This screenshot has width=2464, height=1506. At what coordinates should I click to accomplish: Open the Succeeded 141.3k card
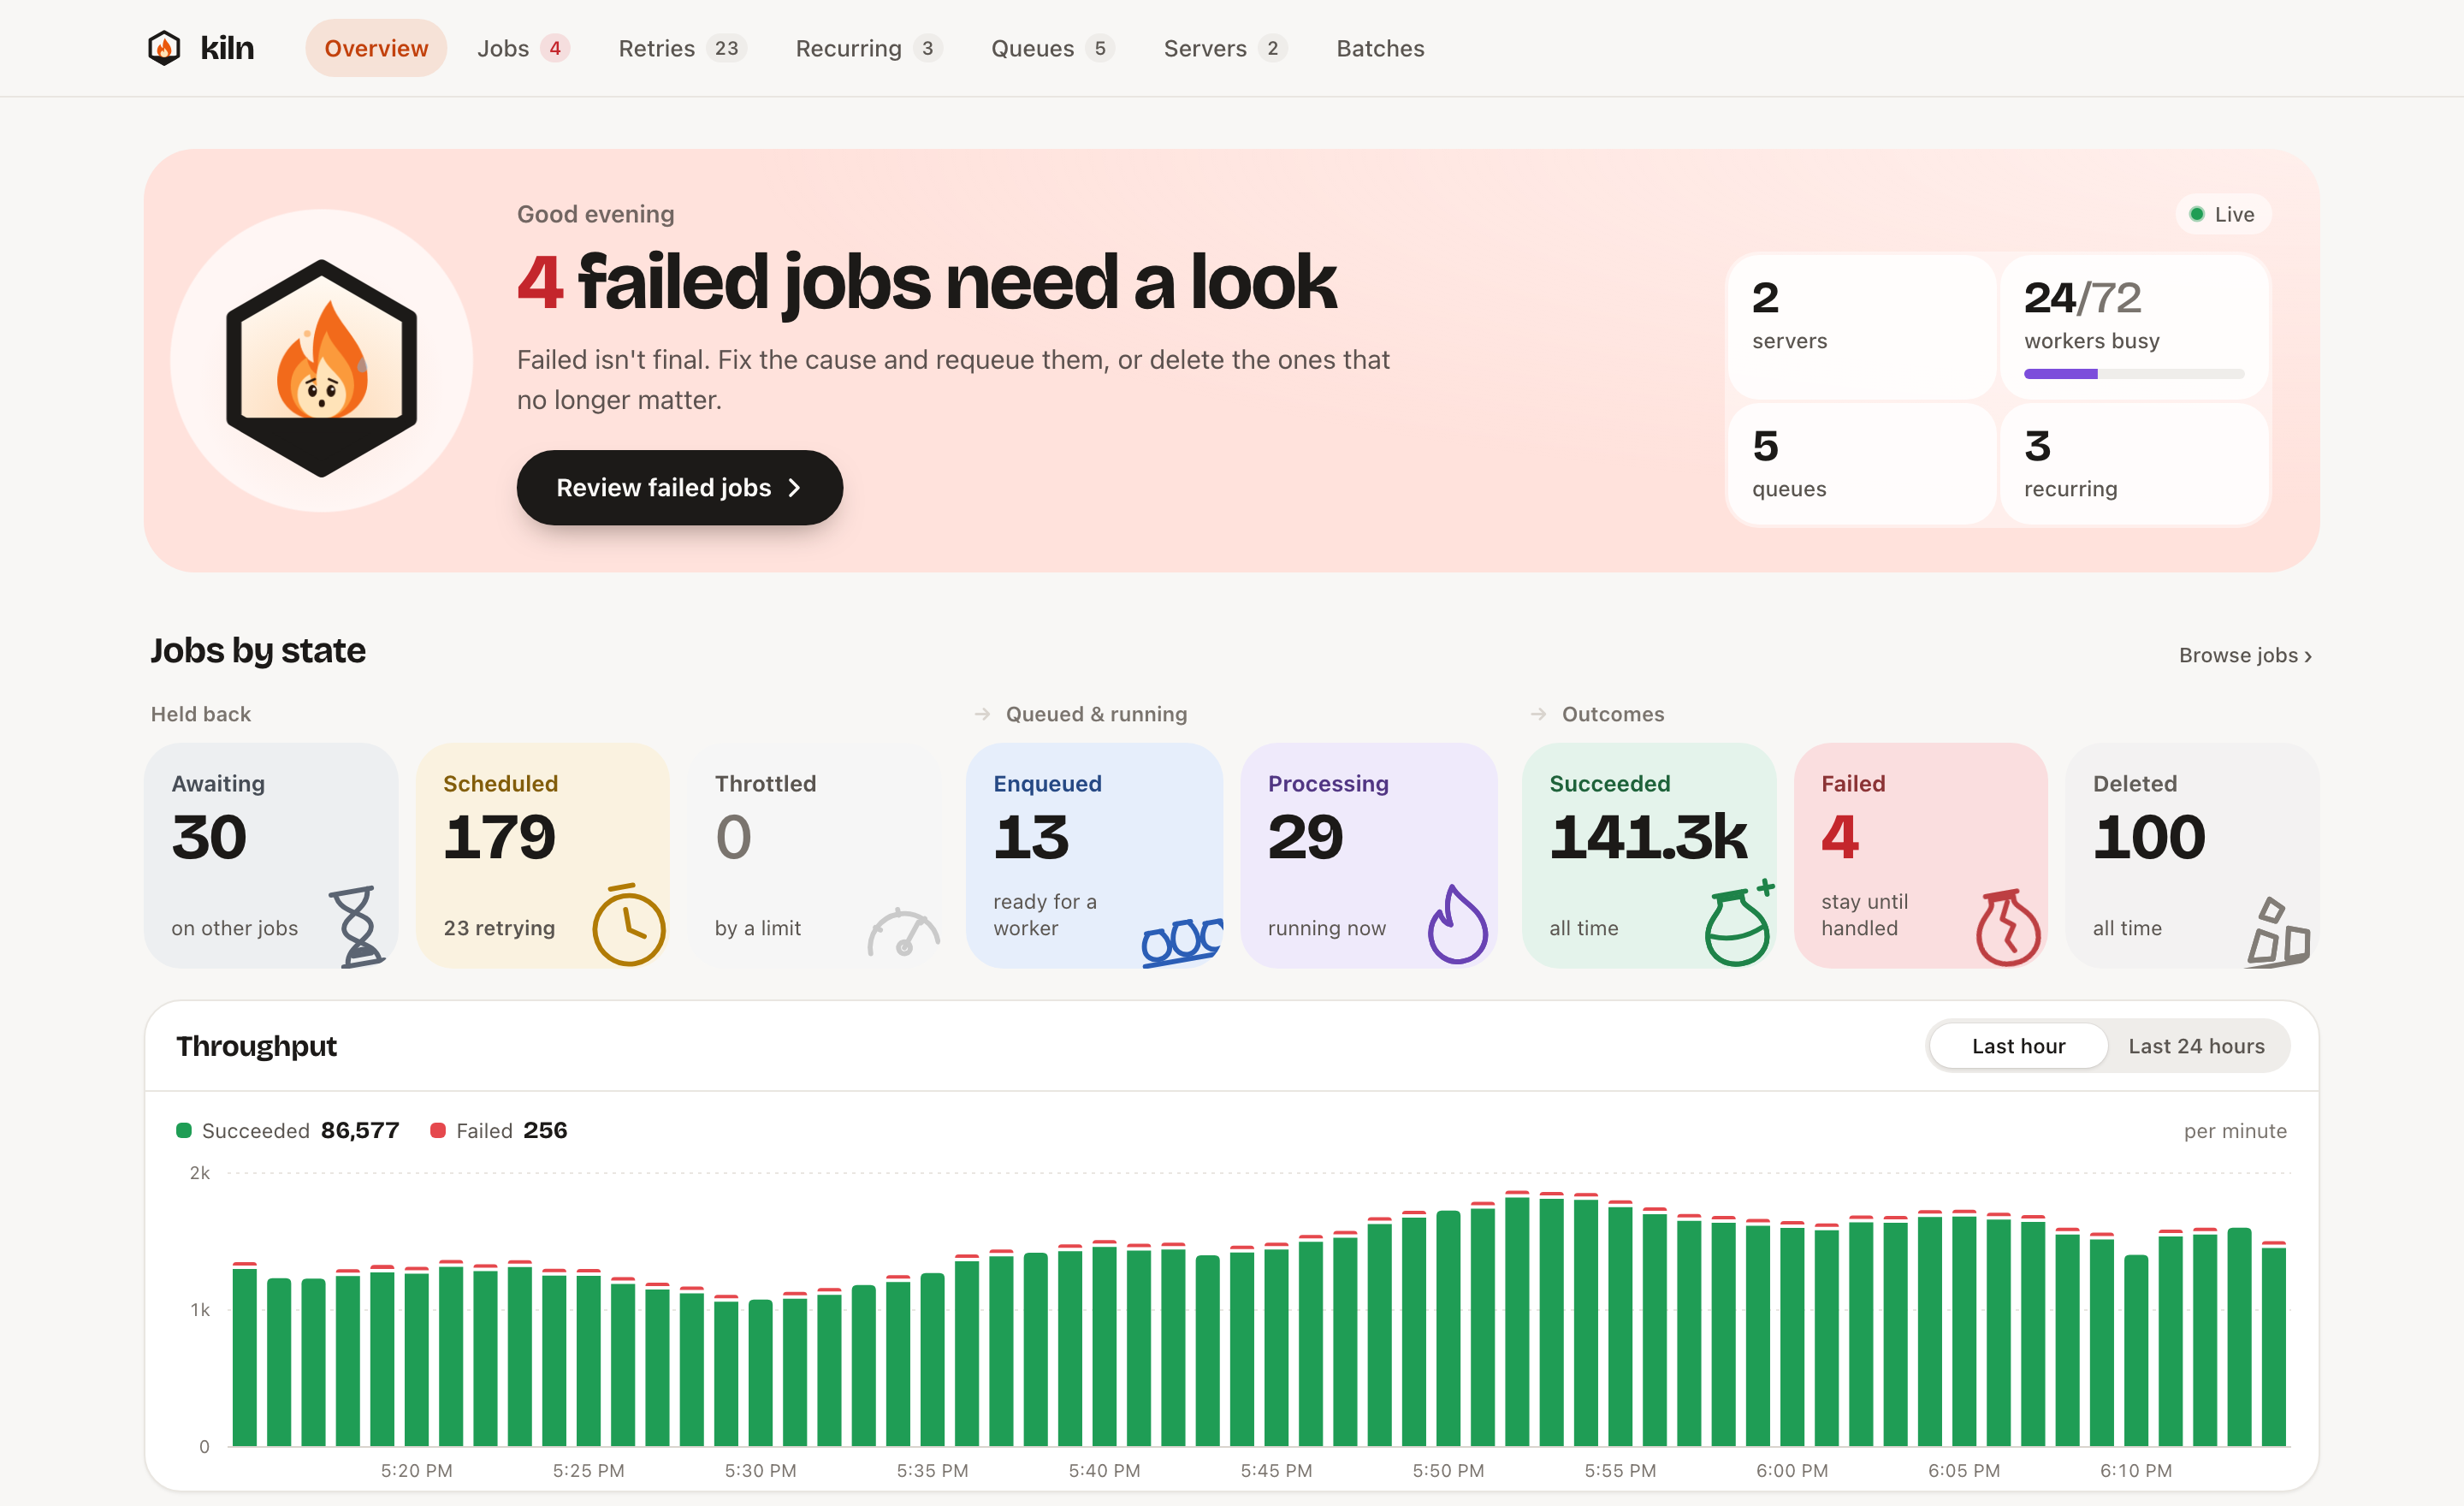pyautogui.click(x=1649, y=855)
